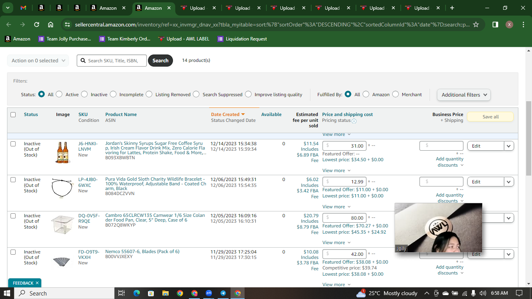Expand View more under the Cambro price

pyautogui.click(x=336, y=243)
